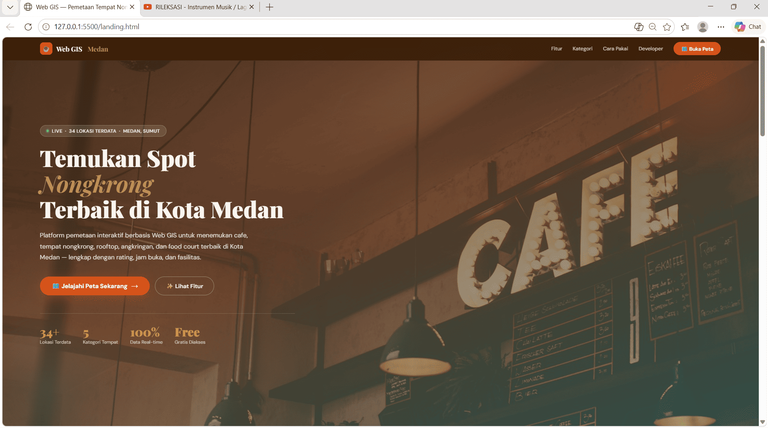Close the Web GIS Pemetaan Tempat tab

132,7
